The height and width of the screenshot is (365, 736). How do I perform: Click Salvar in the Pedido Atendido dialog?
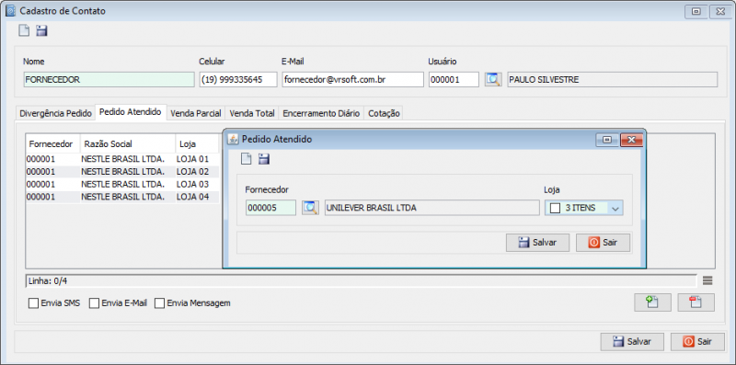pos(537,243)
